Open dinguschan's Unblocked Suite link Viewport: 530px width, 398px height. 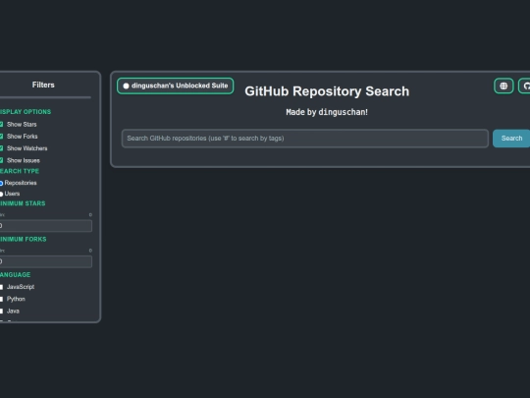pos(175,85)
